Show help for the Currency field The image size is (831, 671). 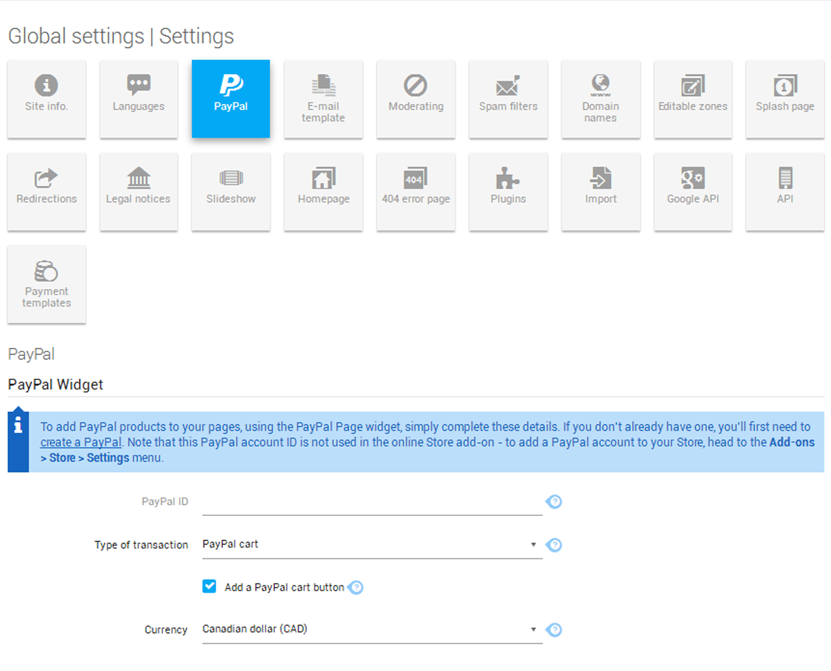coord(554,630)
